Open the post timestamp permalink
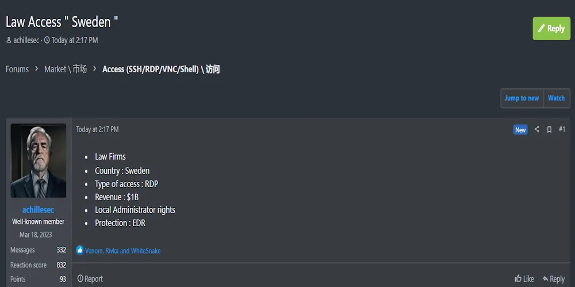This screenshot has width=575, height=287. pos(97,130)
